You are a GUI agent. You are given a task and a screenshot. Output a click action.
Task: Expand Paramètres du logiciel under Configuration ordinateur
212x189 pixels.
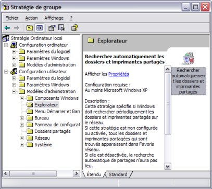14,51
